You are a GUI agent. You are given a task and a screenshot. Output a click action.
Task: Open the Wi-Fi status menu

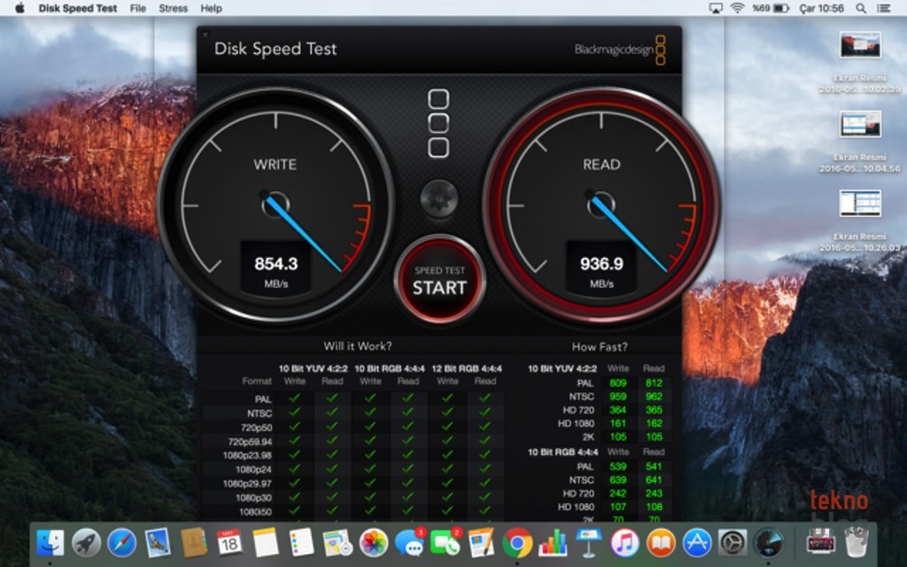point(738,8)
